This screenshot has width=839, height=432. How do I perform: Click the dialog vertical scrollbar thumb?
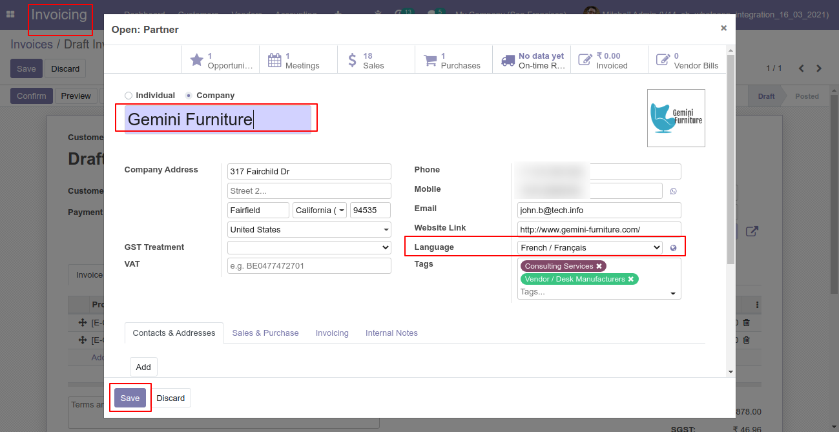pos(730,158)
